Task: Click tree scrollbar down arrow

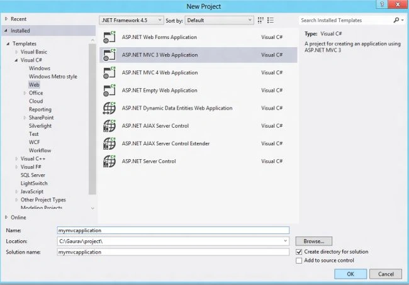Action: (92, 208)
